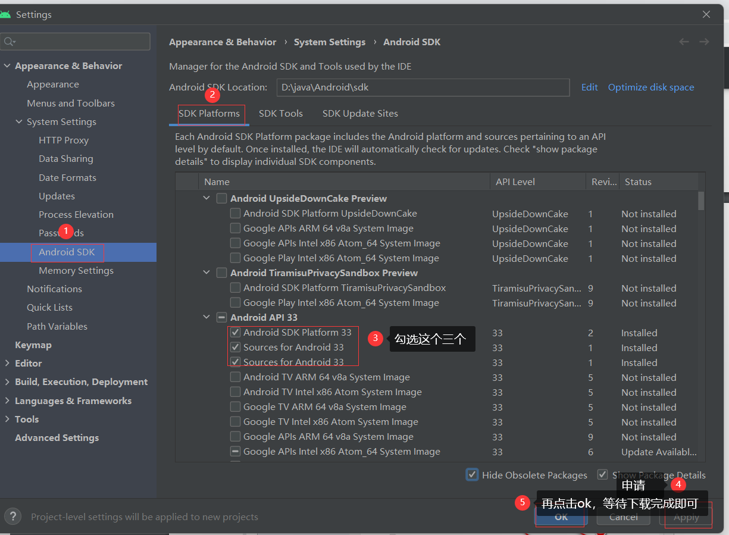The height and width of the screenshot is (535, 729).
Task: Uncheck Android SDK Platform 33 checkbox
Action: (x=235, y=332)
